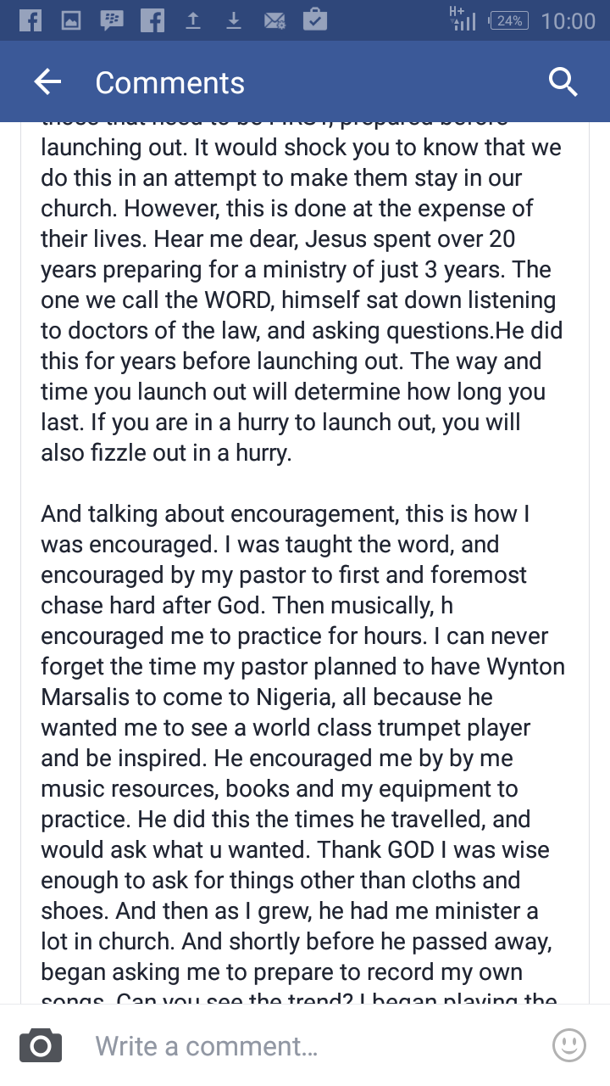This screenshot has height=1086, width=610.
Task: Tap the back arrow beside Comments
Action: tap(48, 82)
